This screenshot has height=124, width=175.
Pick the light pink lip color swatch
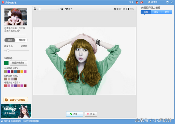(9, 86)
